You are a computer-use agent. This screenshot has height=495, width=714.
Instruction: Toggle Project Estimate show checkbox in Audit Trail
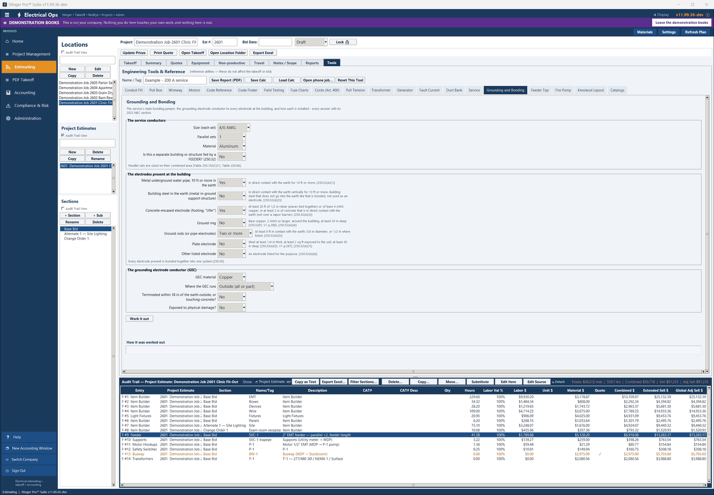tap(257, 382)
